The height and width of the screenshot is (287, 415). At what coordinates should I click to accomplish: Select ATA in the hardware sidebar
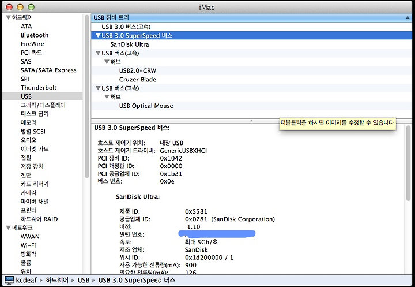pyautogui.click(x=26, y=26)
